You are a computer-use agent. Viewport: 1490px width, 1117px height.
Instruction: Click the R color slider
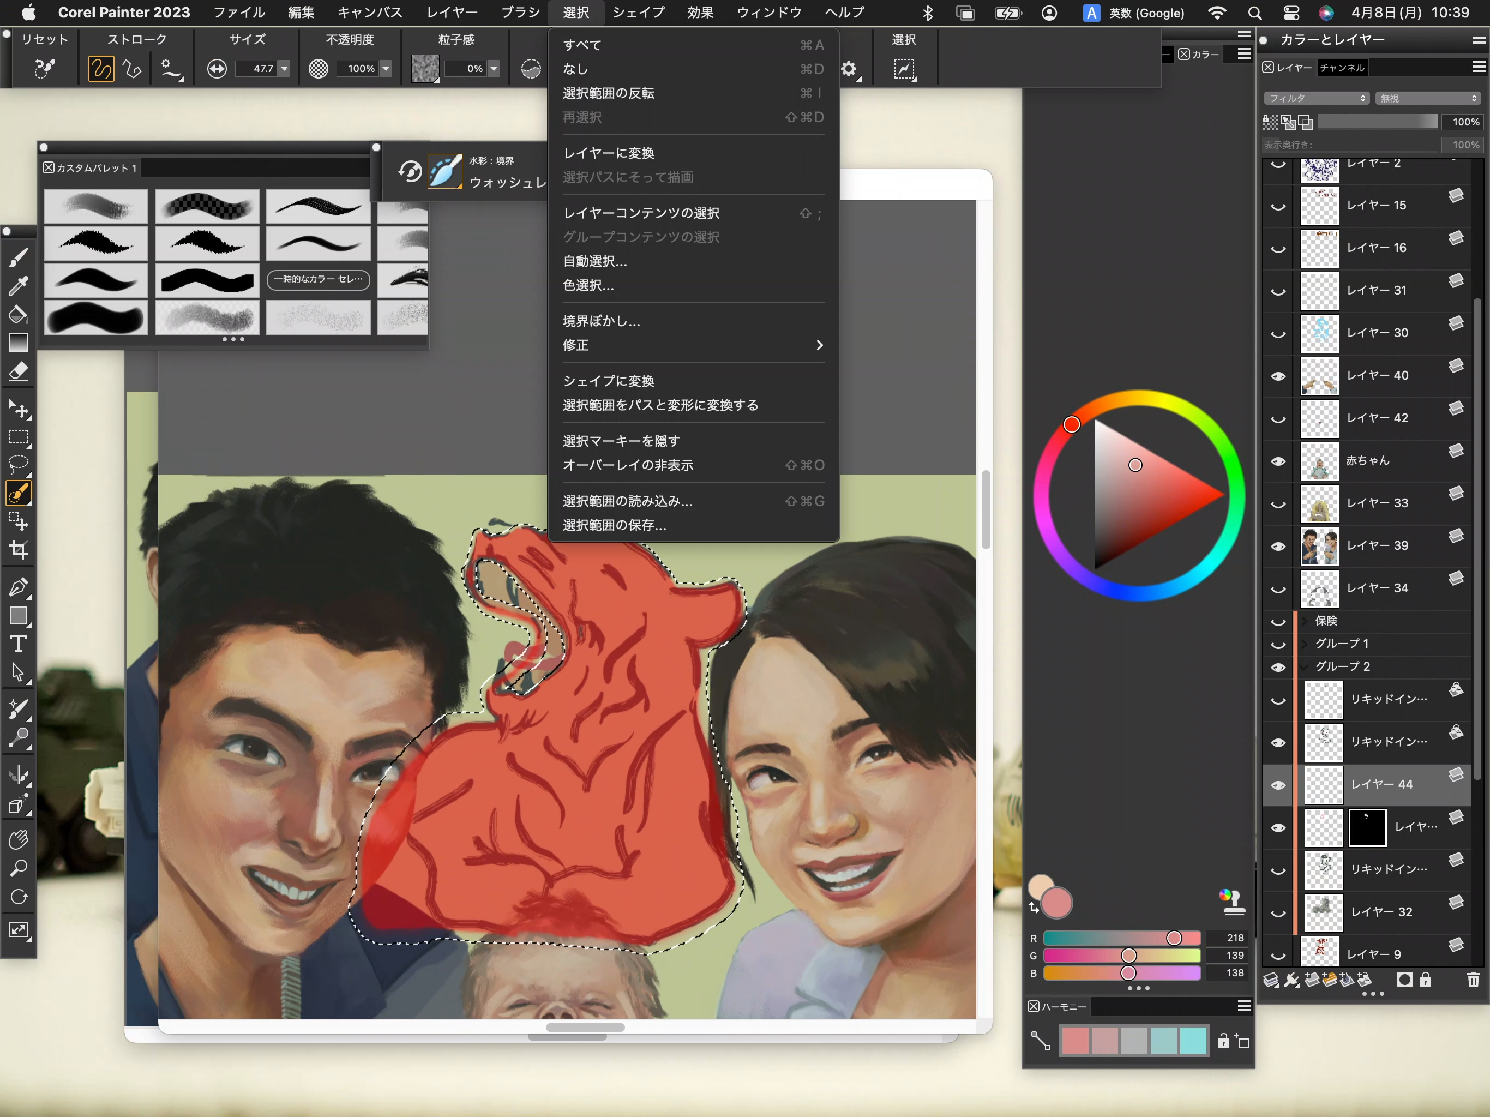click(1122, 939)
